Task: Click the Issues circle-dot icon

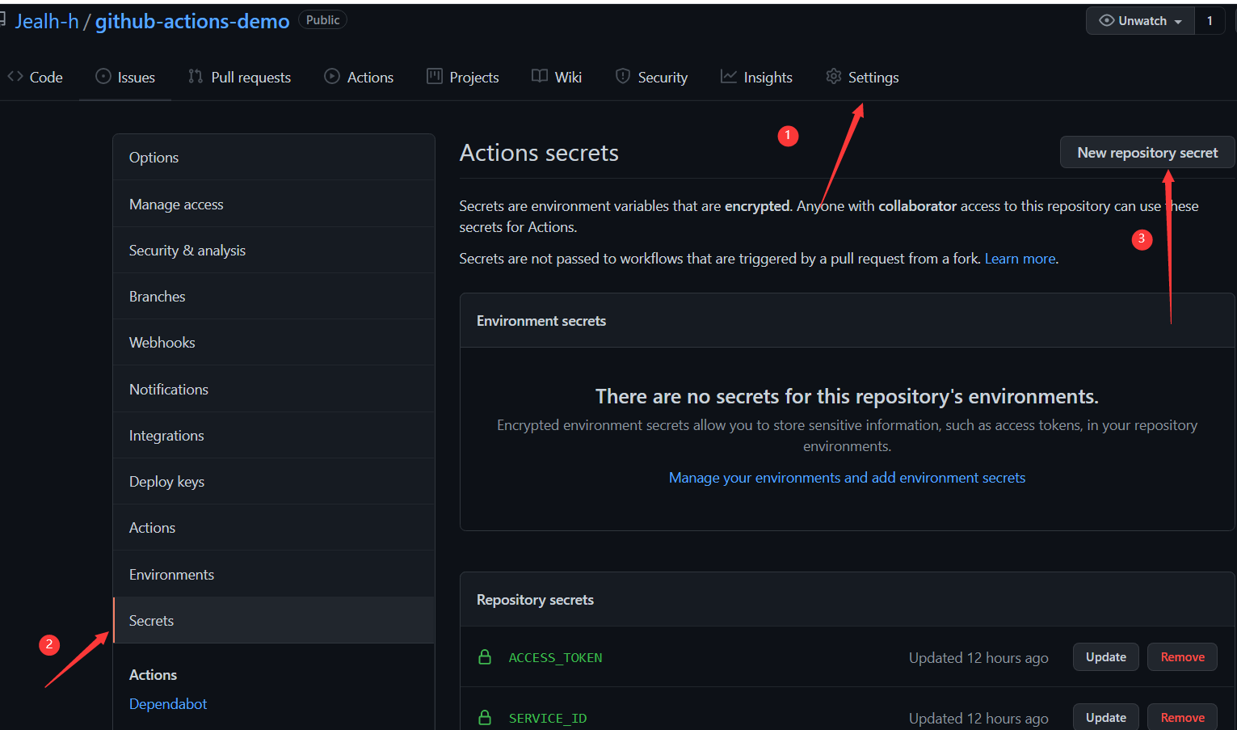Action: coord(103,76)
